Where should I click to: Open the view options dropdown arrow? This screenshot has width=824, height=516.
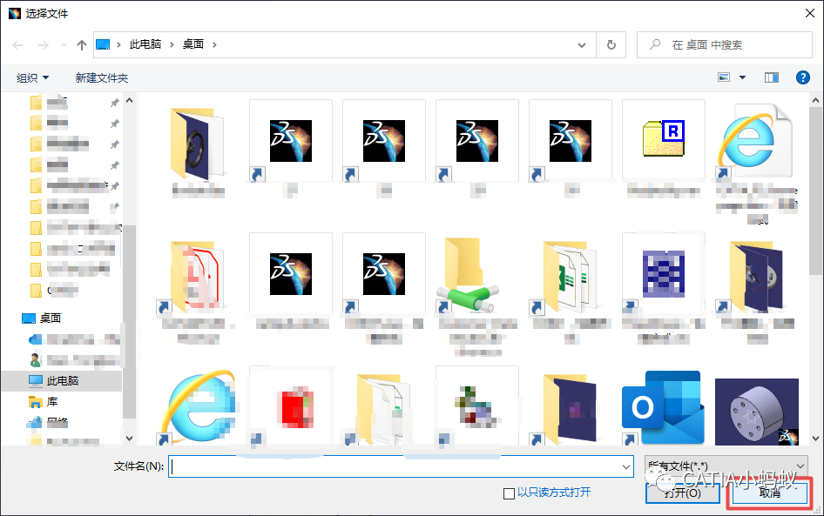click(x=742, y=77)
